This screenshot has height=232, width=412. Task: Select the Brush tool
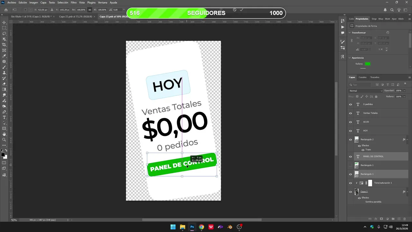pos(4,67)
